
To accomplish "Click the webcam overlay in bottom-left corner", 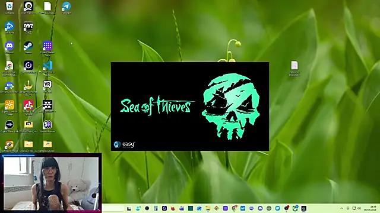I will [50, 183].
